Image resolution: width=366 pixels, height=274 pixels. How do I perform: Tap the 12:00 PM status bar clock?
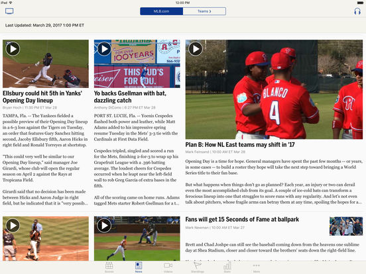point(182,3)
